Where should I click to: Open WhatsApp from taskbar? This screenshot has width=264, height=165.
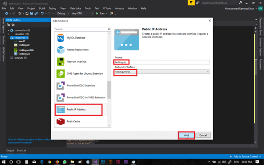(64, 162)
